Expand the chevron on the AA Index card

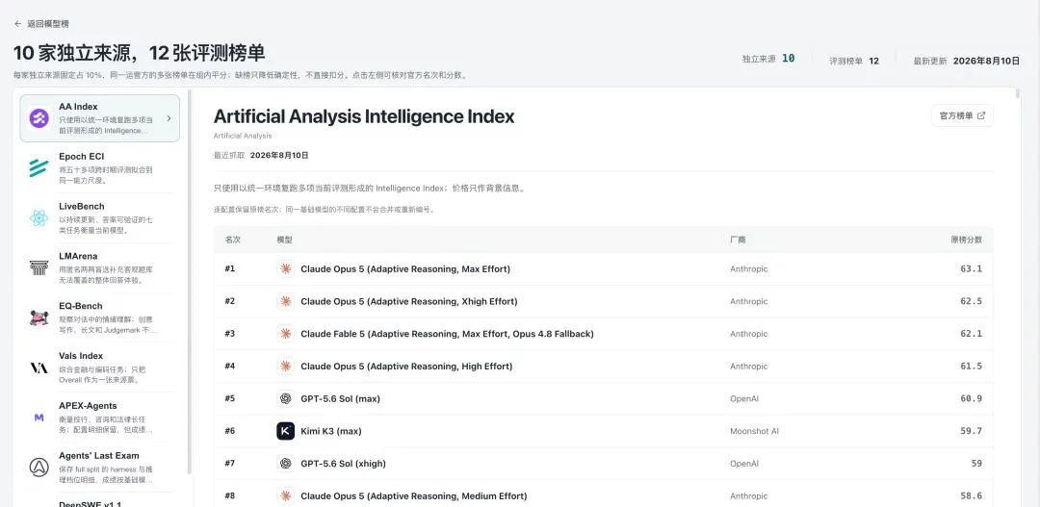click(169, 118)
